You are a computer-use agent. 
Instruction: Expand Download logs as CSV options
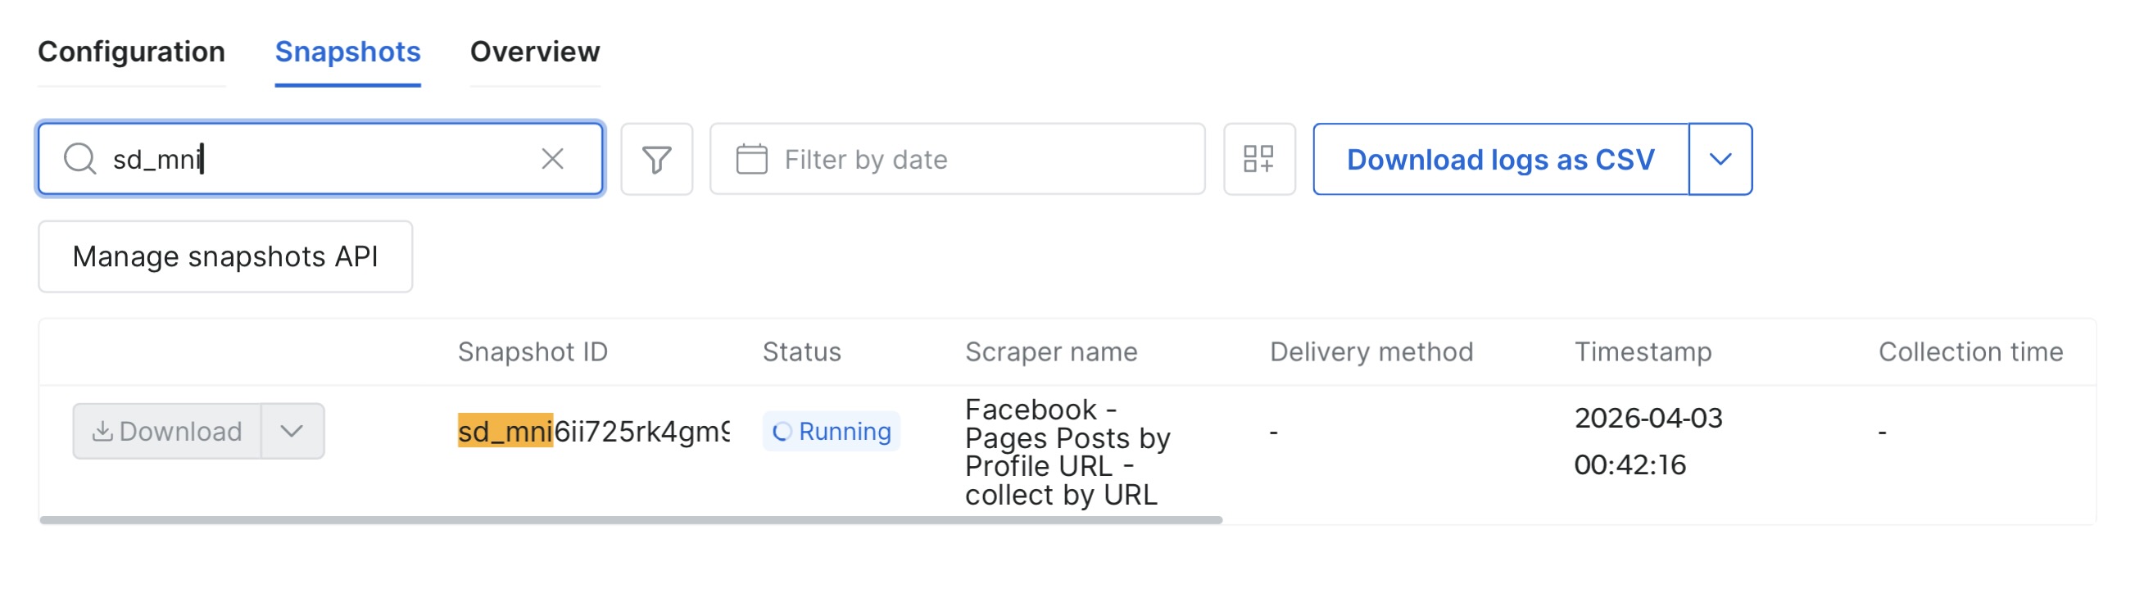1720,159
